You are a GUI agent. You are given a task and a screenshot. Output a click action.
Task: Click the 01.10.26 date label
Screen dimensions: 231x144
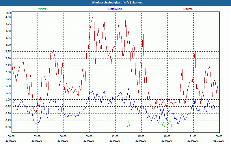(219, 141)
